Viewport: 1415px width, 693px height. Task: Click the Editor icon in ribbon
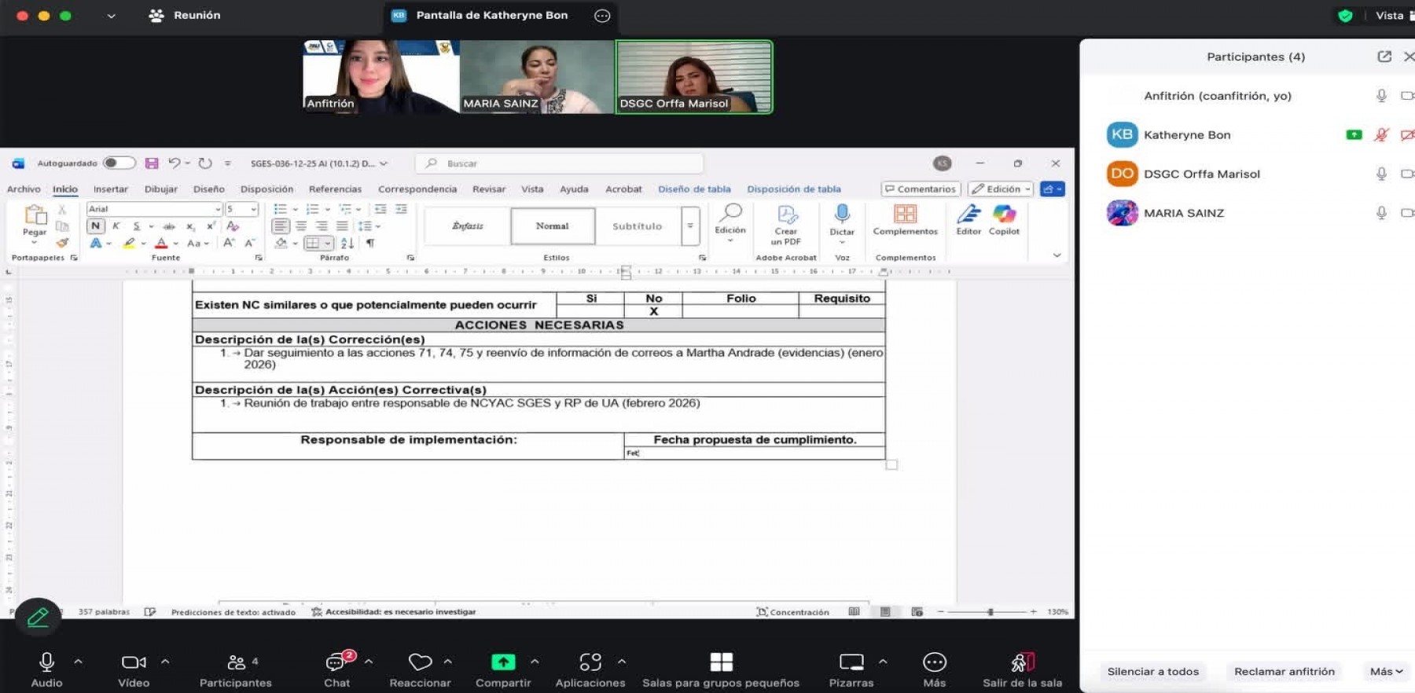point(968,214)
